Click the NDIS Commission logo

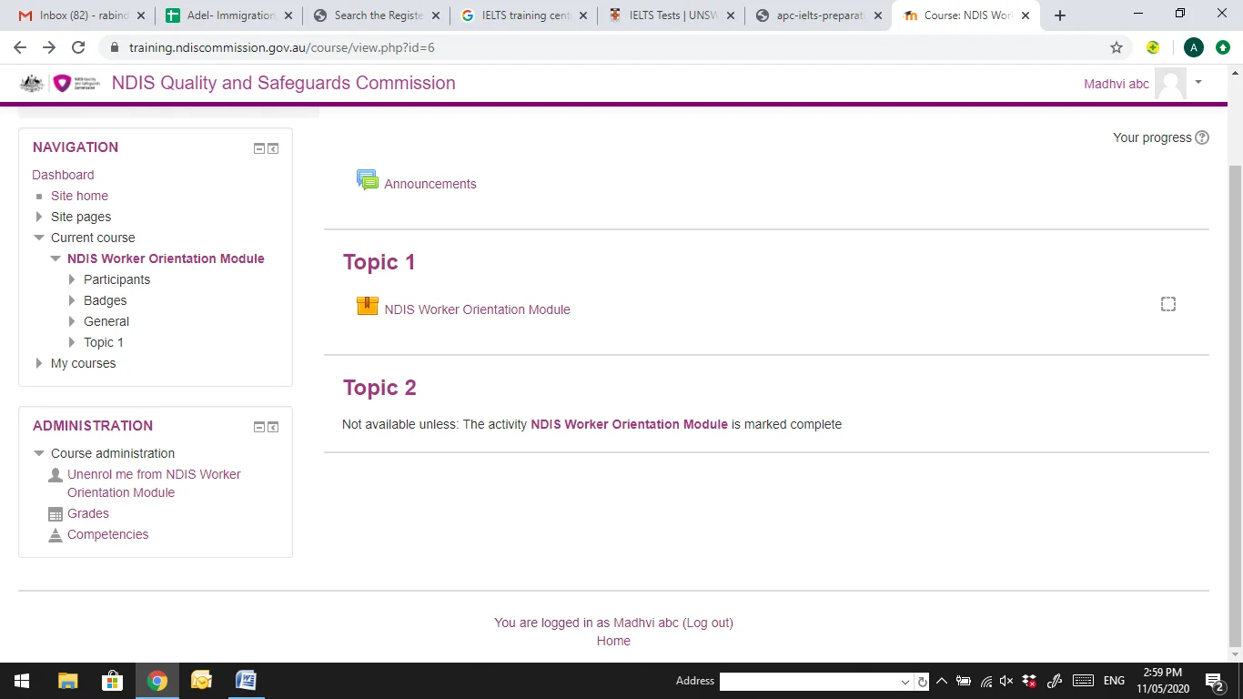coord(59,83)
